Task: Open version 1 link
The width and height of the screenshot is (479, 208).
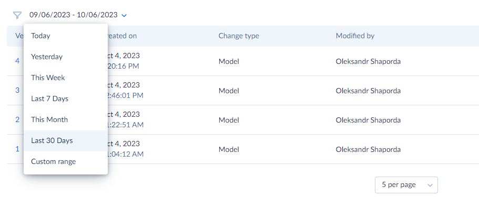Action: click(x=17, y=149)
